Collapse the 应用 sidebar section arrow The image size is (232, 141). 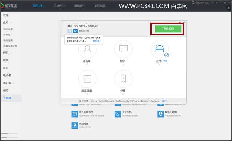click(11, 23)
